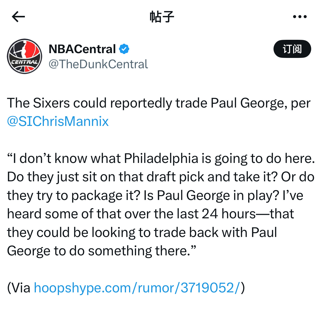The width and height of the screenshot is (324, 310).
Task: Tap the 'I don't know what Philadelphia' line
Action: point(161,158)
